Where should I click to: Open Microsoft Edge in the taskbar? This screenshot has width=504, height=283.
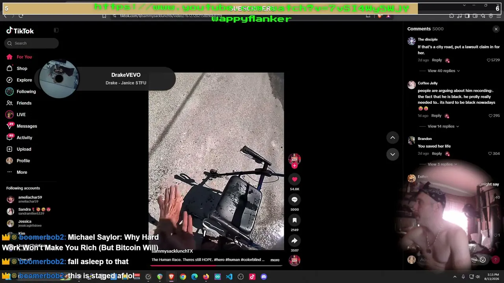pyautogui.click(x=195, y=277)
